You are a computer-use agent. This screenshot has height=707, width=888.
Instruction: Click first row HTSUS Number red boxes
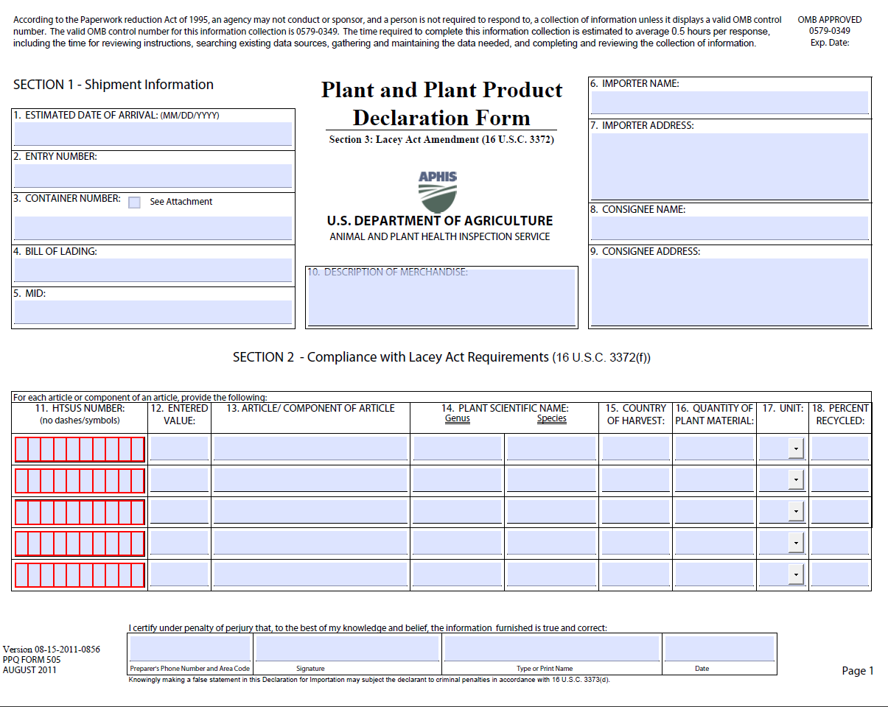click(80, 449)
